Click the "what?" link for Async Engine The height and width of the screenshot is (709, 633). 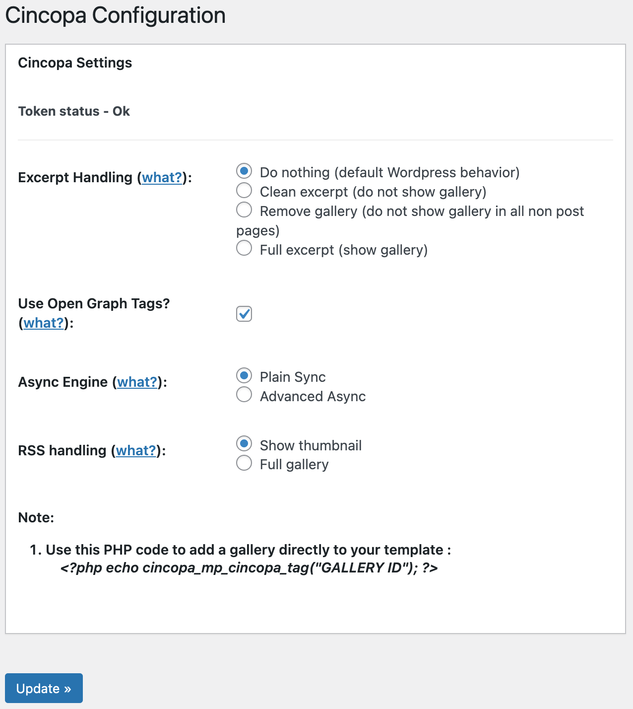137,382
